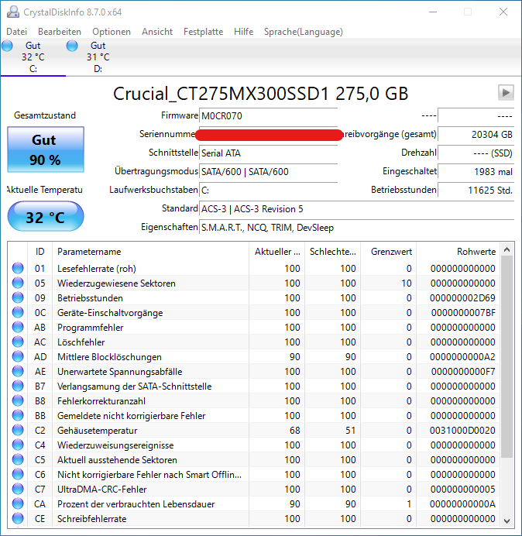522x536 pixels.
Task: Click status orb for Gehäusetemperatur row
Action: [x=18, y=430]
